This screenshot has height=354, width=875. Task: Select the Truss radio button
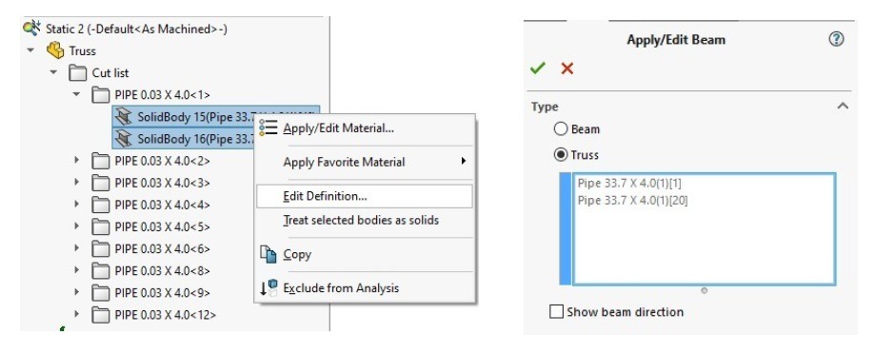coord(560,154)
